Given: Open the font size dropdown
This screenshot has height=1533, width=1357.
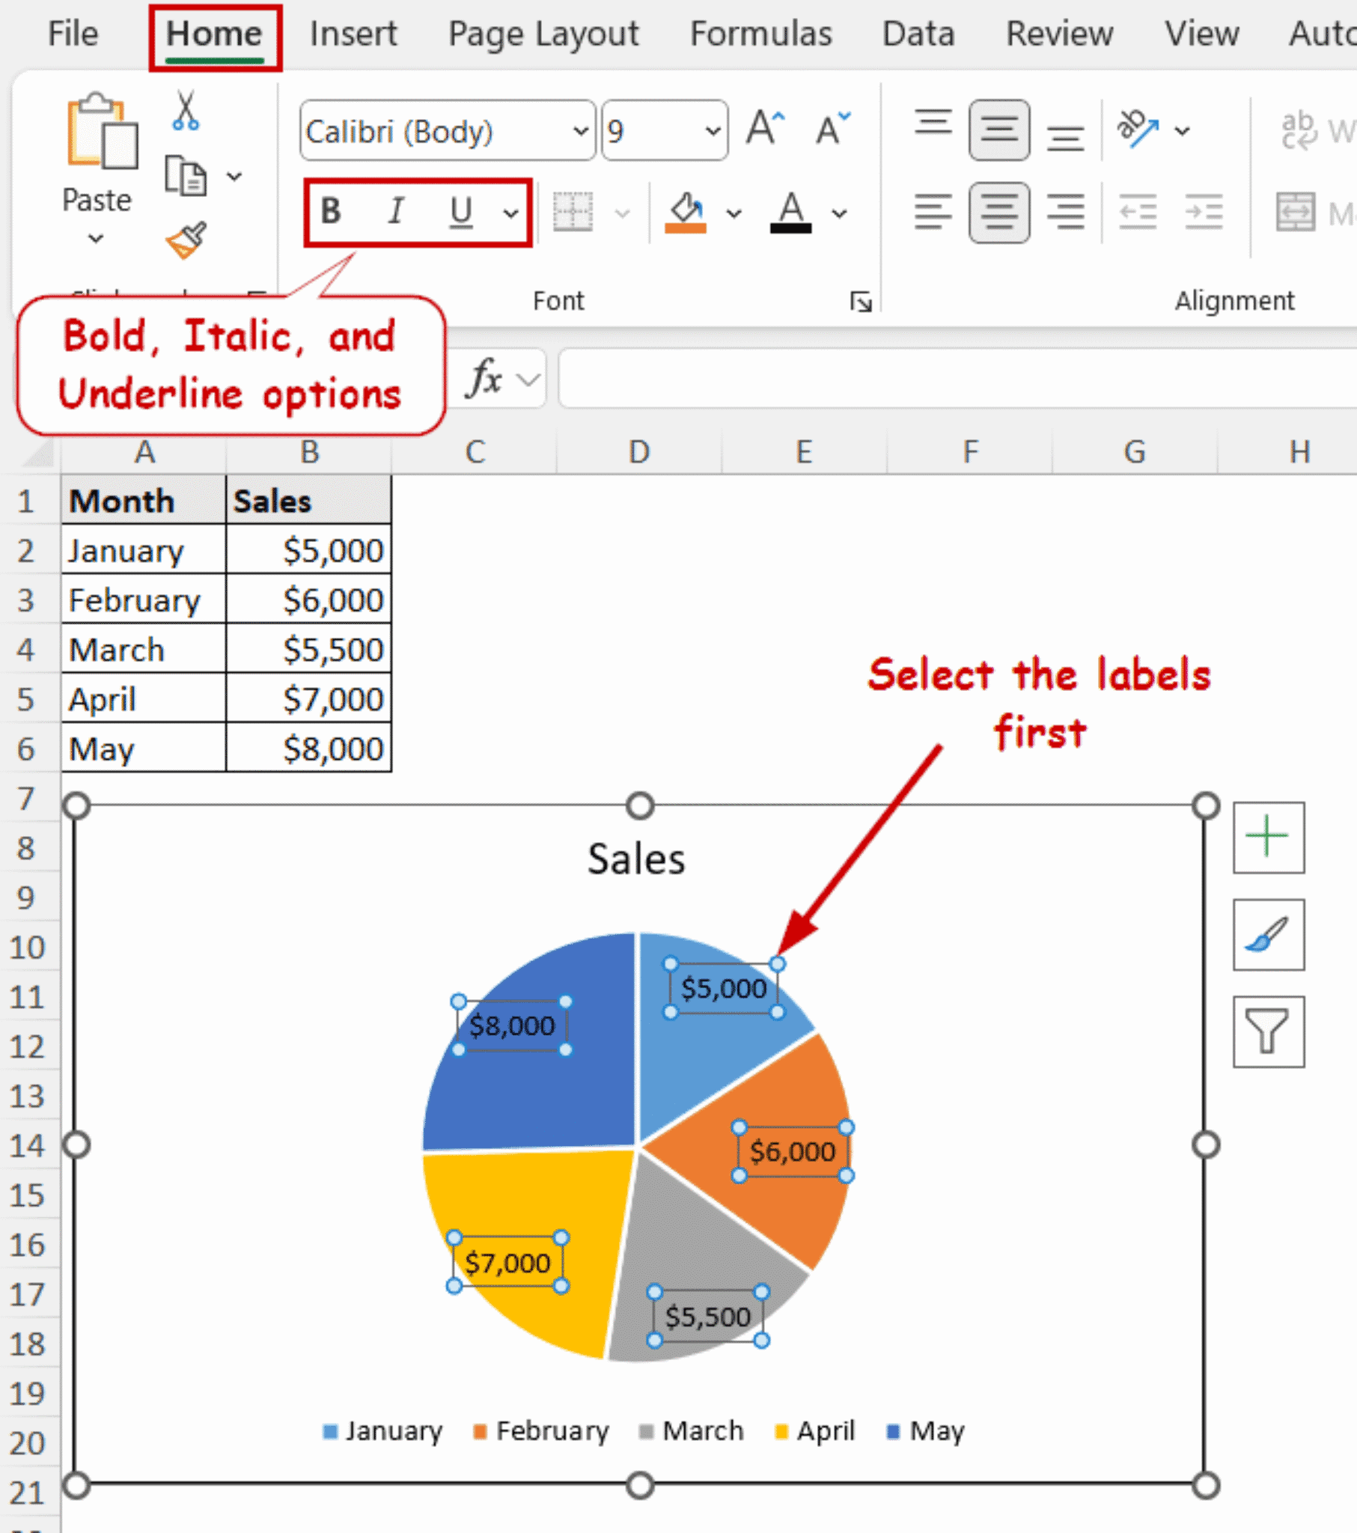Looking at the screenshot, I should (712, 131).
